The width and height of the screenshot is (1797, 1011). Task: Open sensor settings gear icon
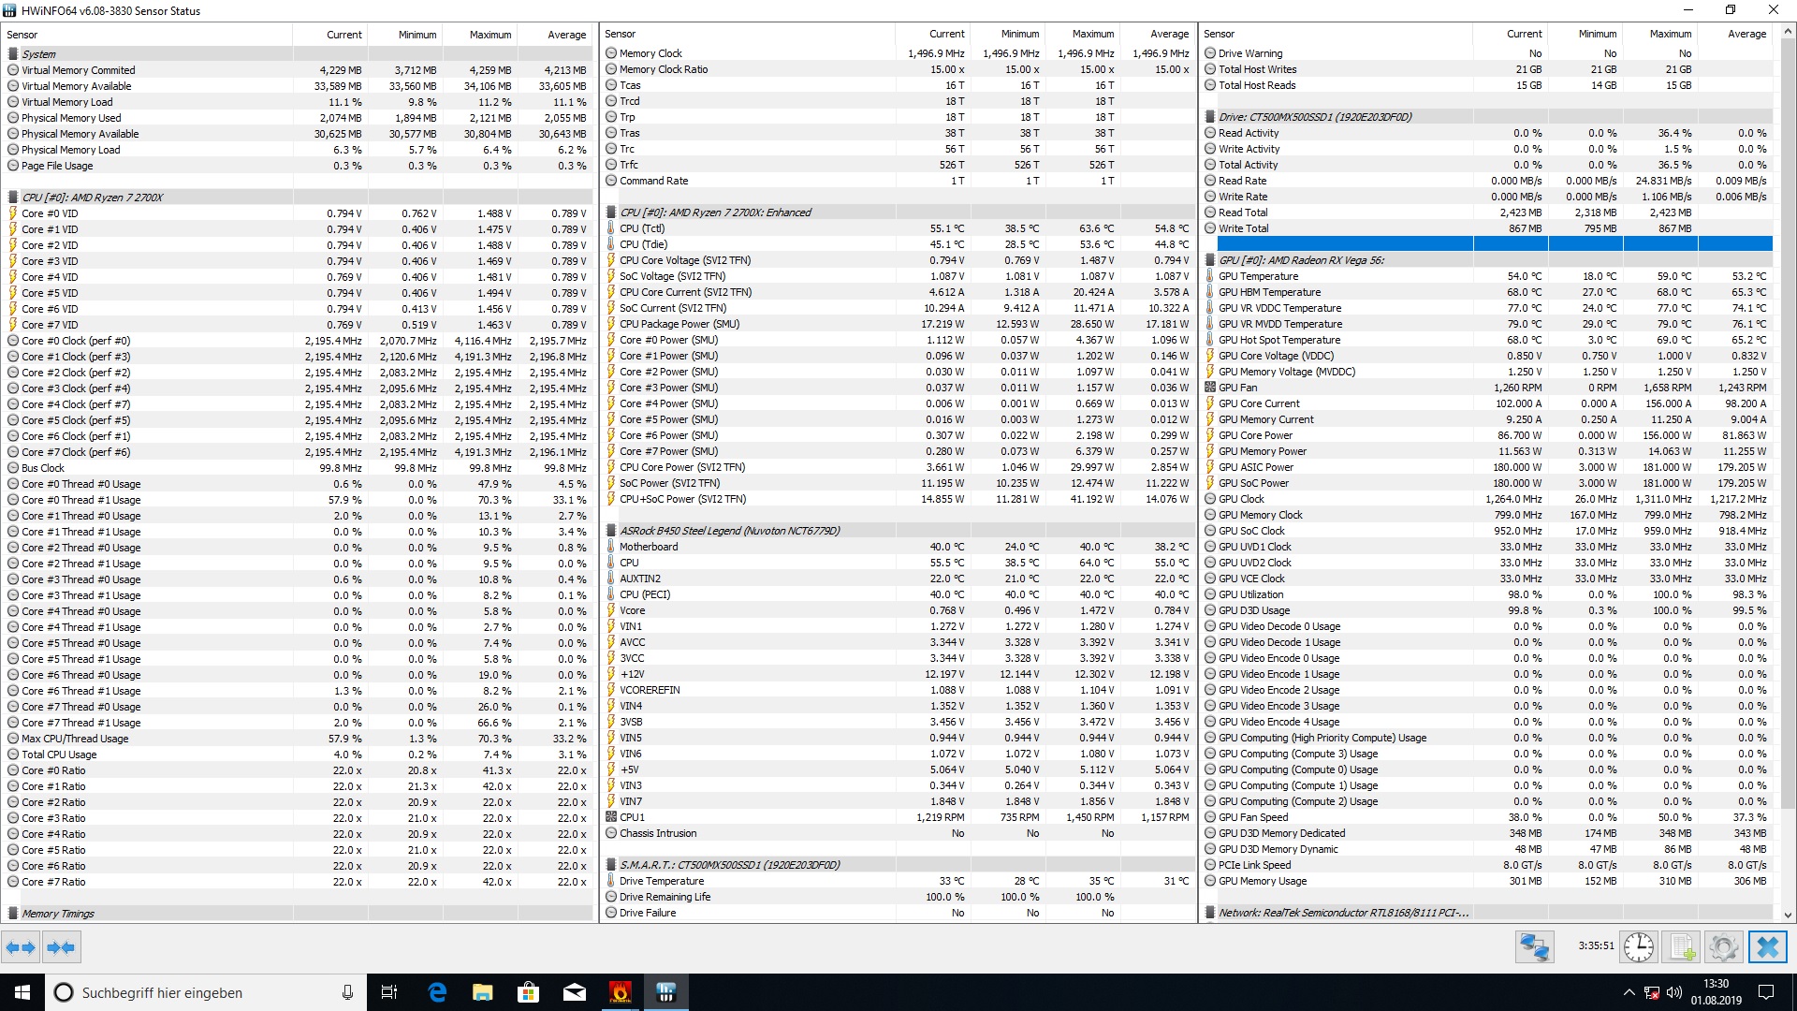coord(1723,947)
